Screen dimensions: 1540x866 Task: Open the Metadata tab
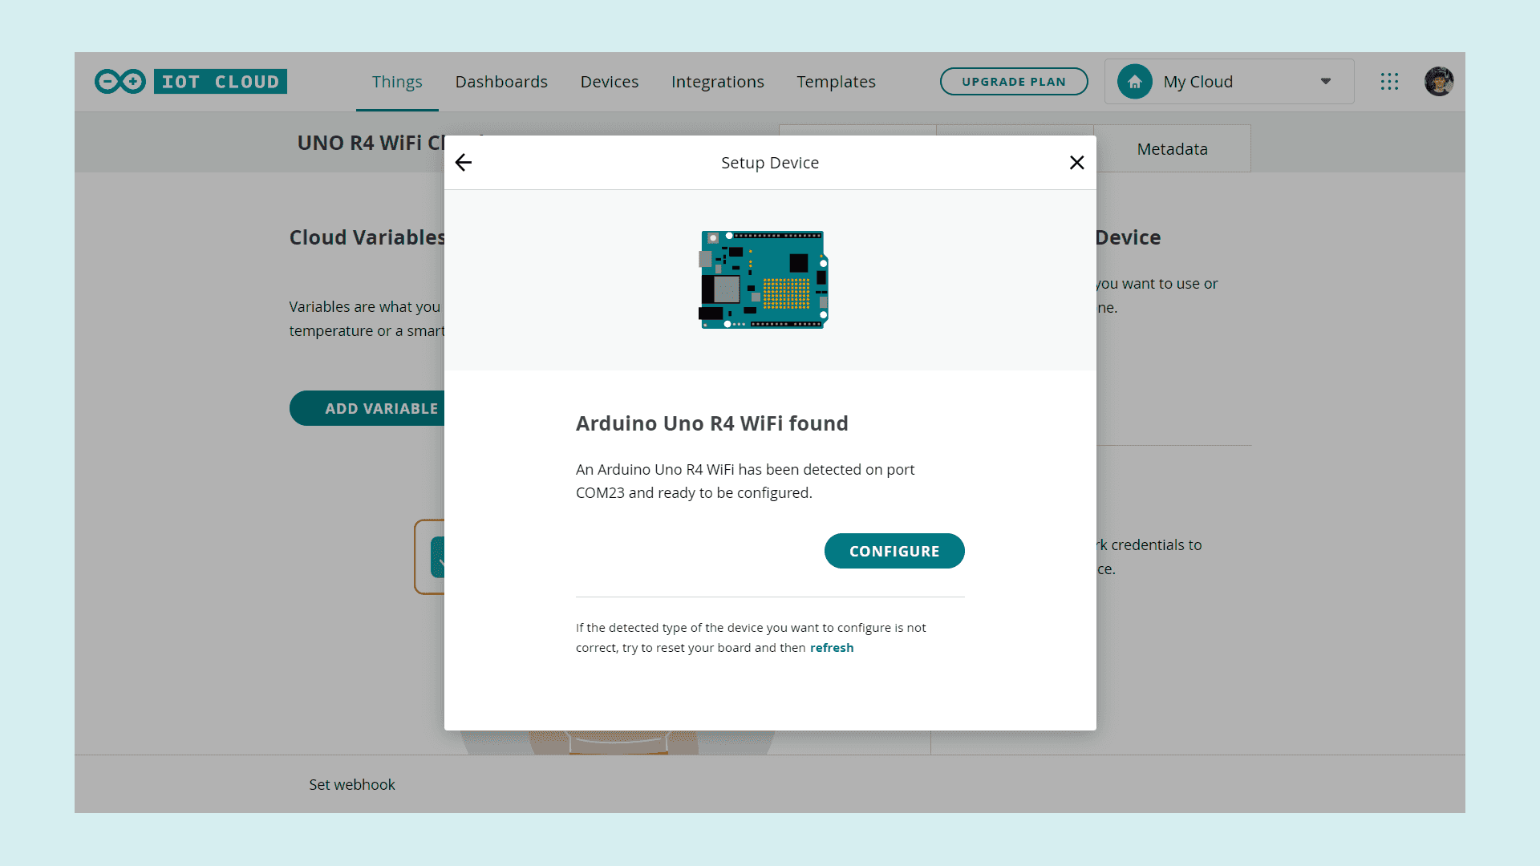pyautogui.click(x=1172, y=149)
